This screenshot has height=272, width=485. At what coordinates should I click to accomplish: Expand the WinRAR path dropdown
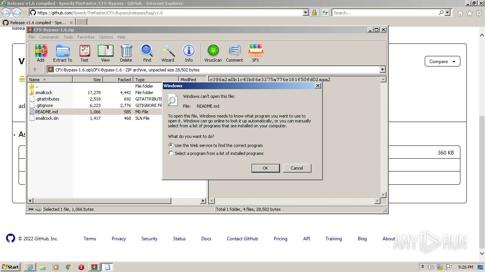point(382,70)
